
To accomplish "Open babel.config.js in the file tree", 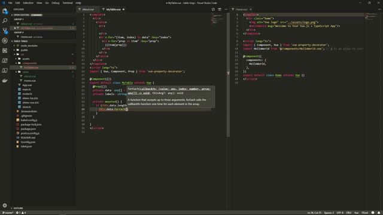I will point(29,120).
